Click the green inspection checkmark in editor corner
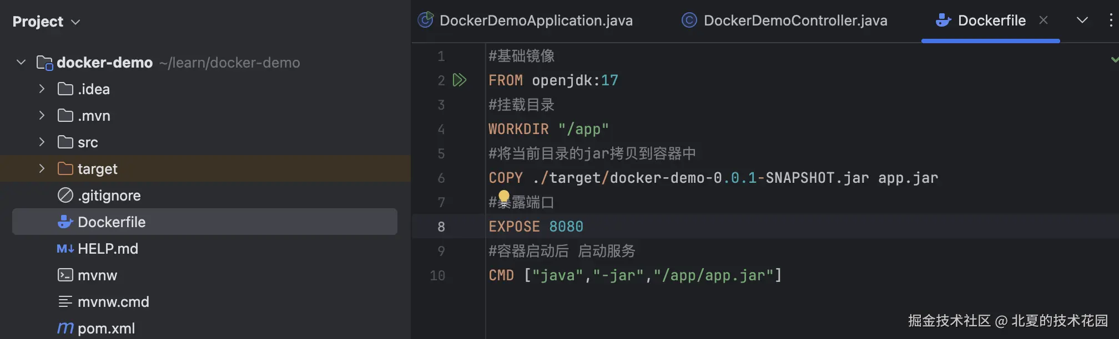Image resolution: width=1119 pixels, height=339 pixels. (1114, 59)
